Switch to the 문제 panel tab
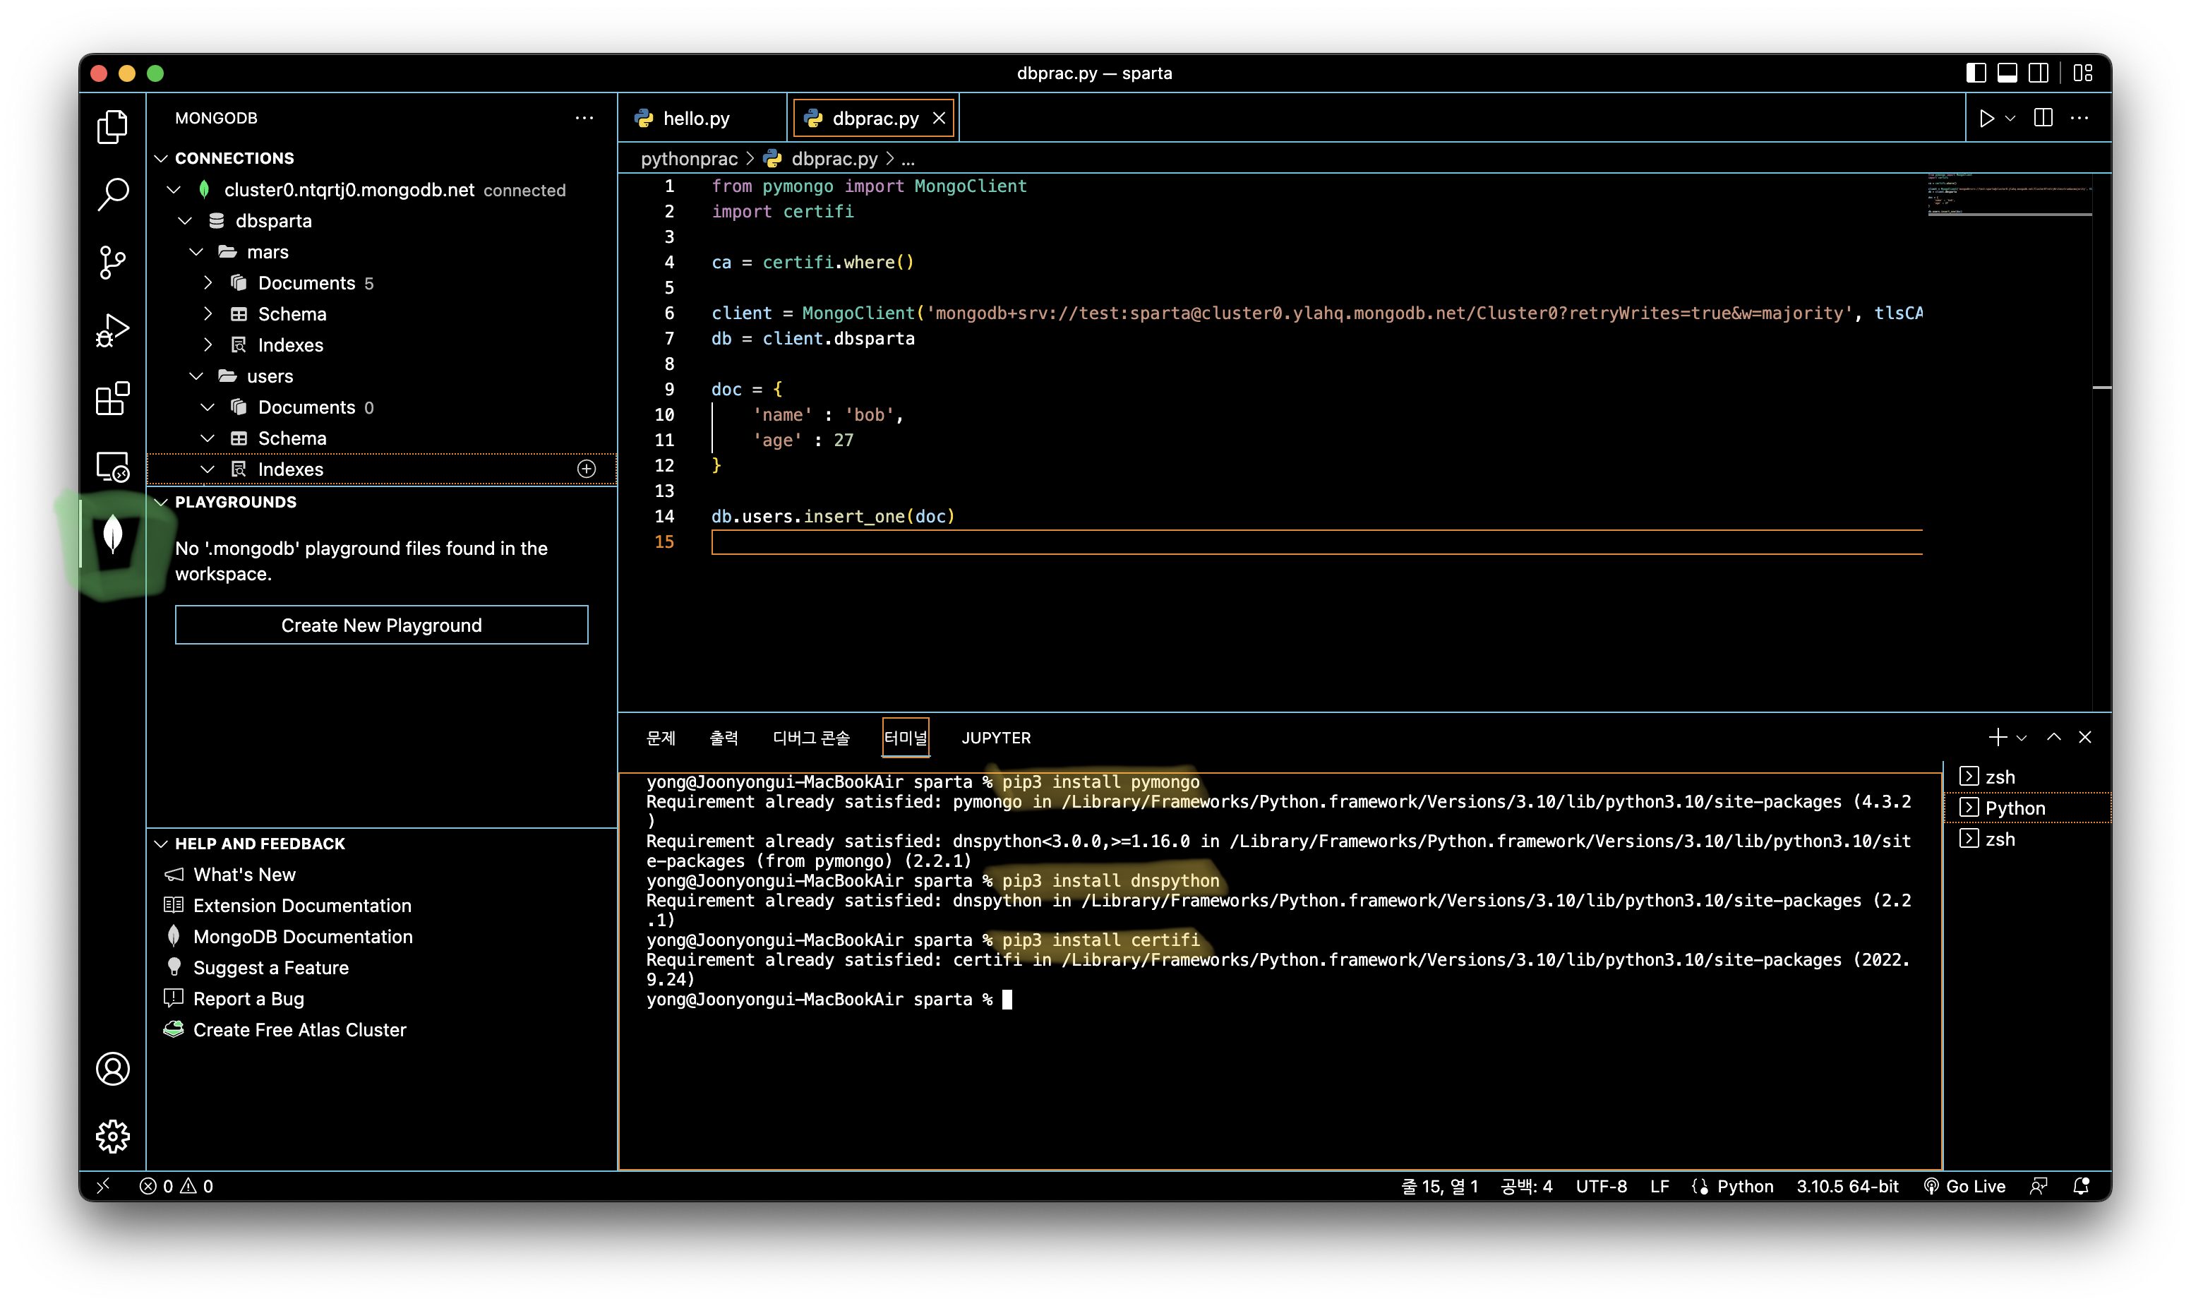 (x=661, y=738)
